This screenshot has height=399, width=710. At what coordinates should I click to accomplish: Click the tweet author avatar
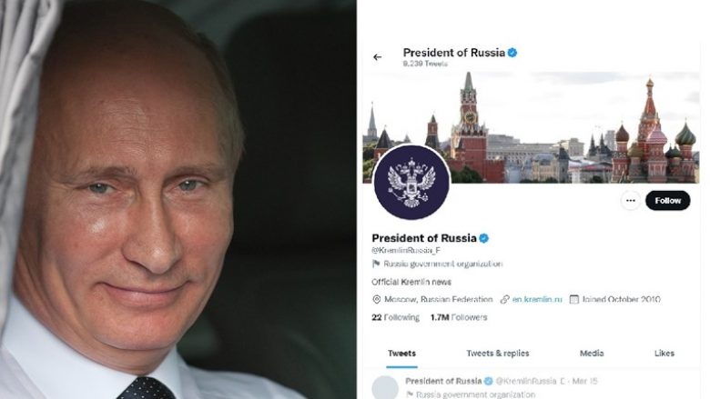(385, 387)
